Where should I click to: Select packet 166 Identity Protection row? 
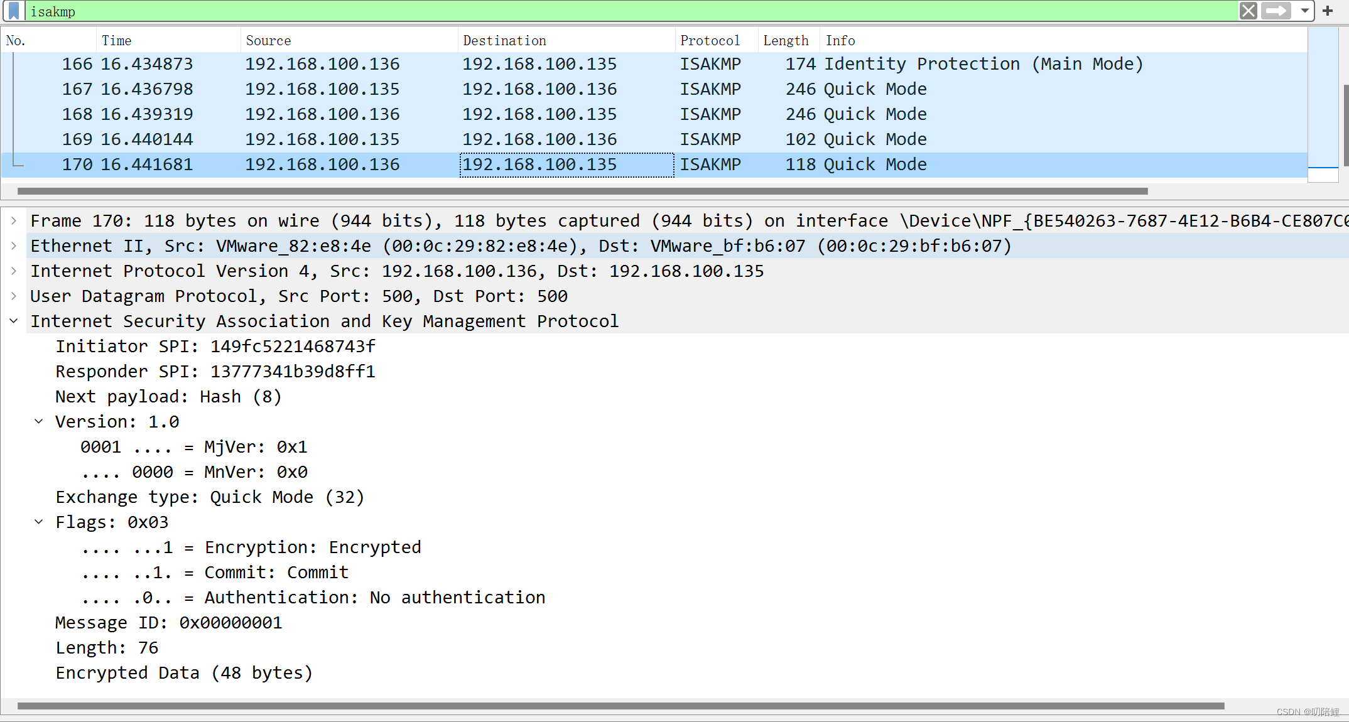[x=654, y=64]
